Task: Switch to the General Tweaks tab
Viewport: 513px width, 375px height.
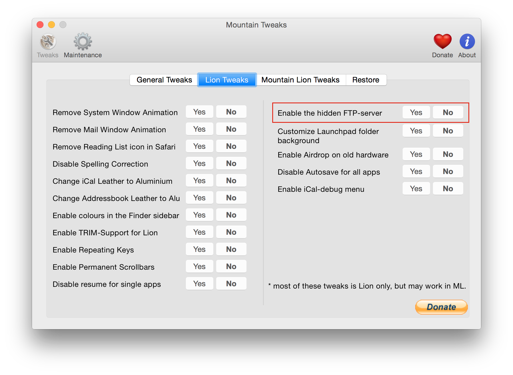Action: coord(164,80)
